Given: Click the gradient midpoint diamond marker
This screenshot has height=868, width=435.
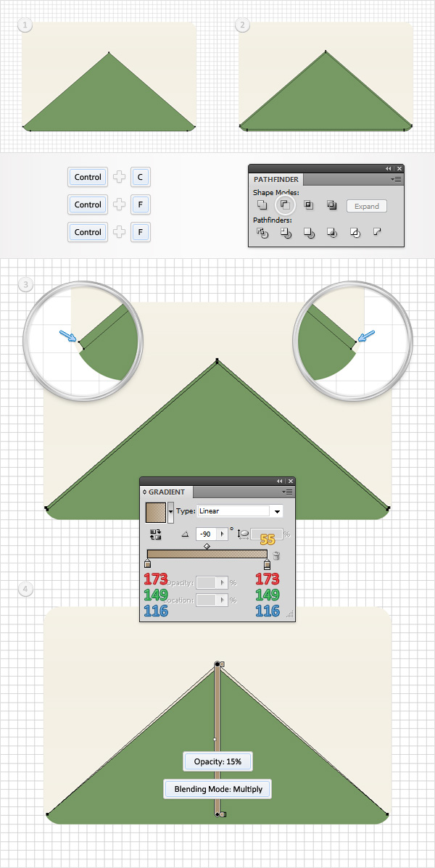Looking at the screenshot, I should click(x=207, y=546).
